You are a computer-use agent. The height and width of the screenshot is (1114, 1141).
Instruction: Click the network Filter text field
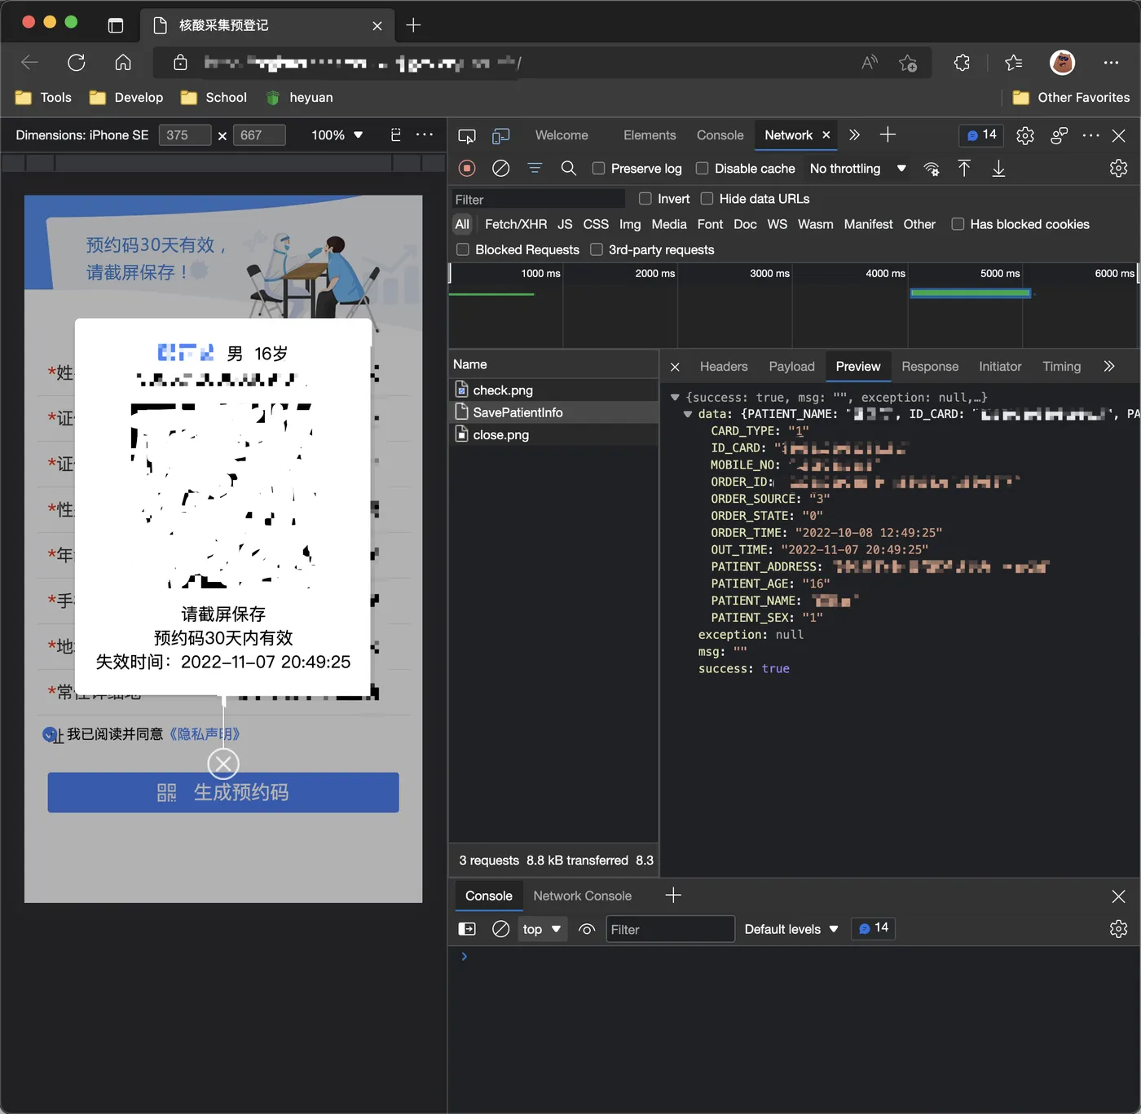(x=538, y=199)
